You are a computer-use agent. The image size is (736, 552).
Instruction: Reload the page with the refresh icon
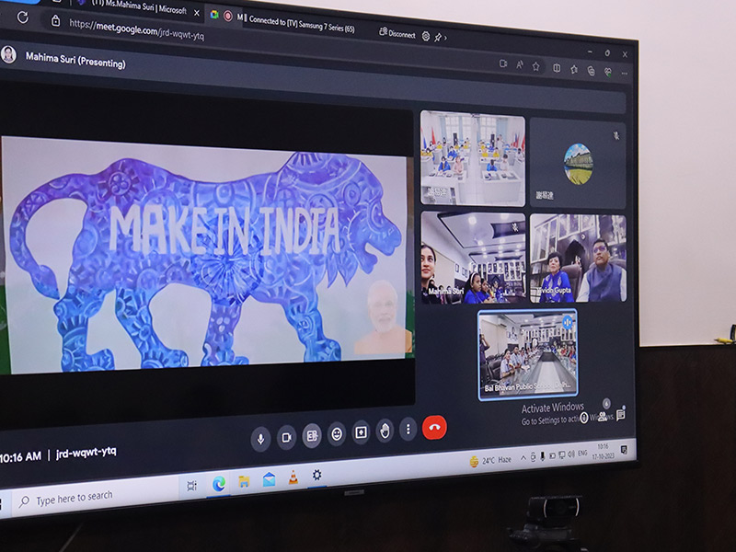click(23, 17)
